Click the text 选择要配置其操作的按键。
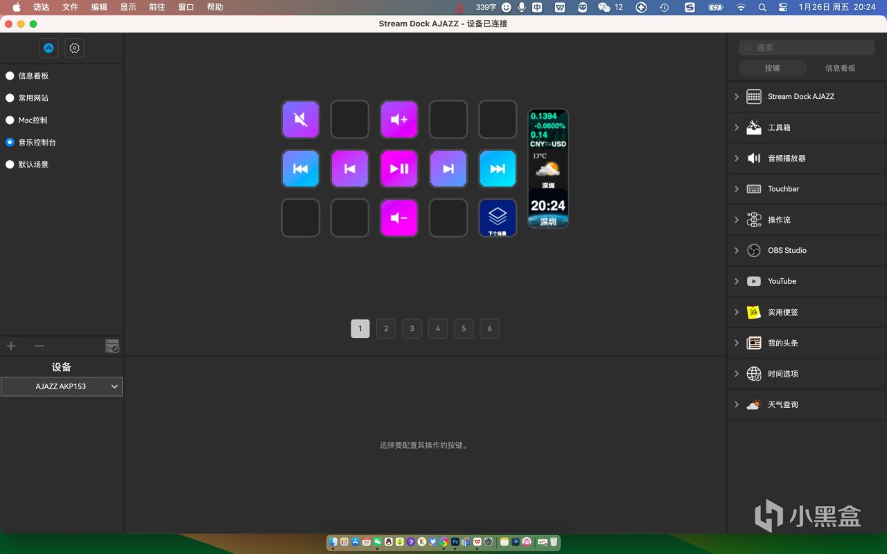The width and height of the screenshot is (887, 554). (x=424, y=445)
